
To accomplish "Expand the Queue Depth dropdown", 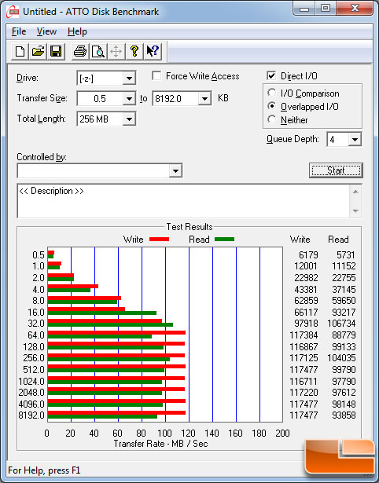I will (355, 140).
